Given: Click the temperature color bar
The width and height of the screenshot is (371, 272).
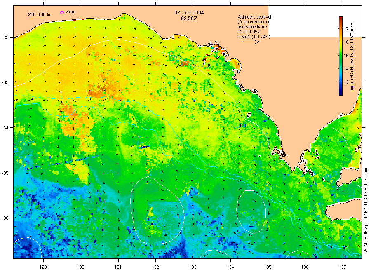Looking at the screenshot, I should click(340, 56).
